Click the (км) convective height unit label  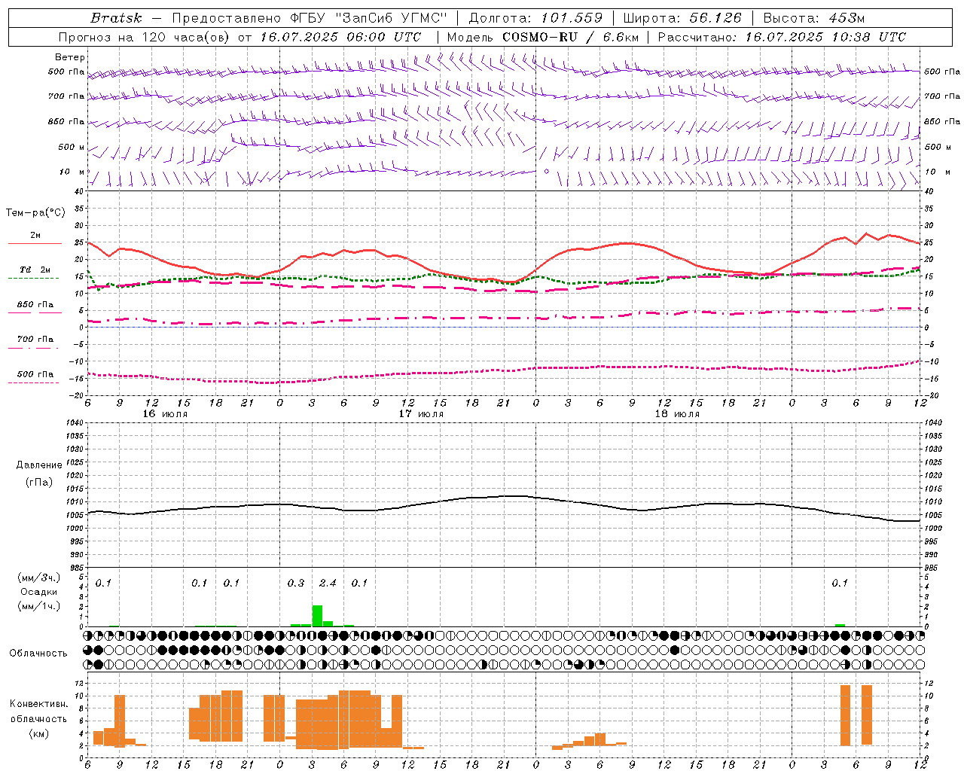coord(38,733)
